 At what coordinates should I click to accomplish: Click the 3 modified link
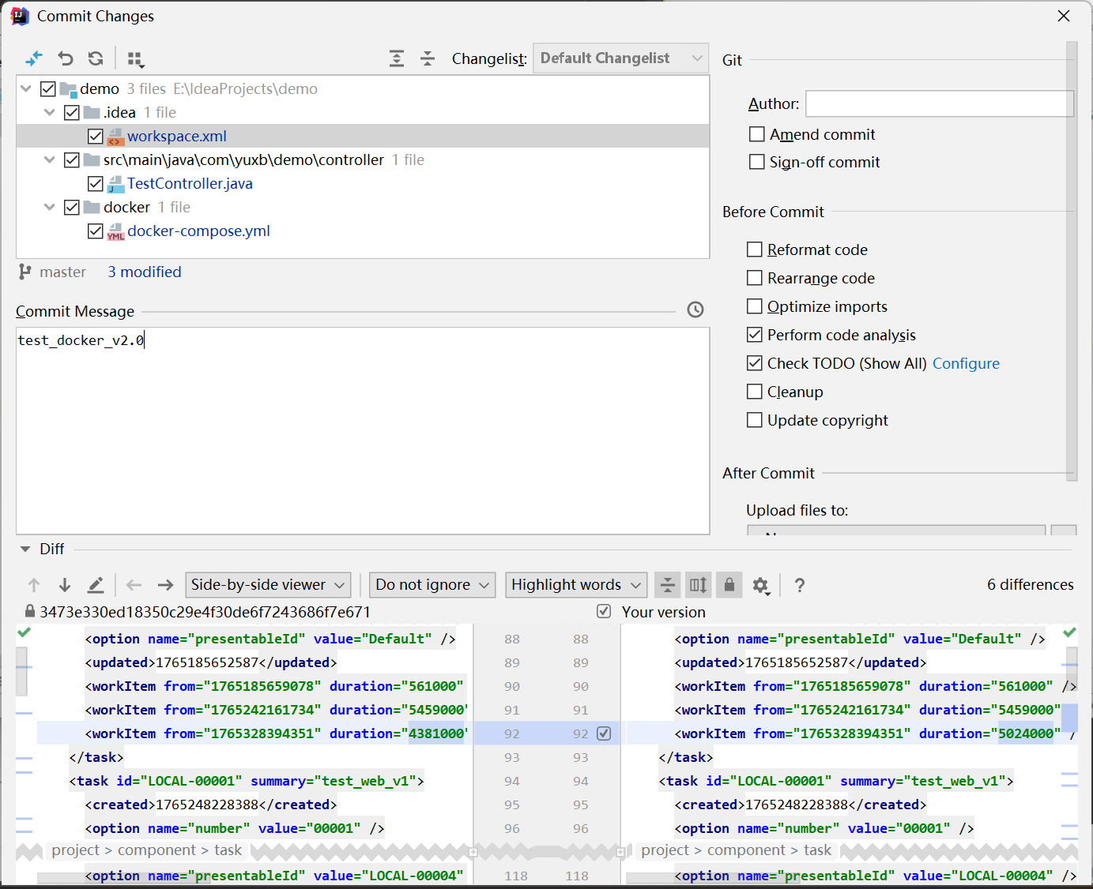coord(145,272)
